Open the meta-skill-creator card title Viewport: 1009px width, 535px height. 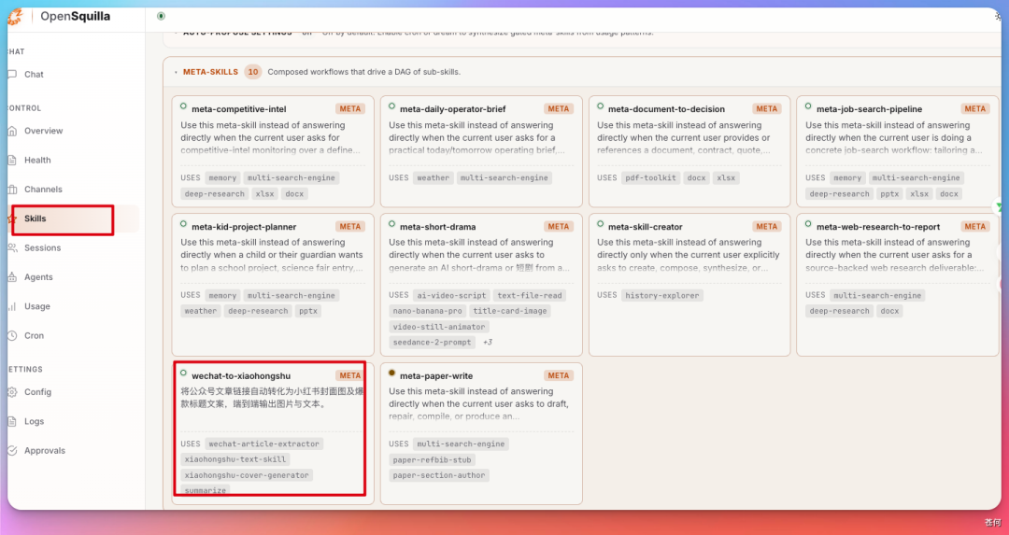coord(645,227)
